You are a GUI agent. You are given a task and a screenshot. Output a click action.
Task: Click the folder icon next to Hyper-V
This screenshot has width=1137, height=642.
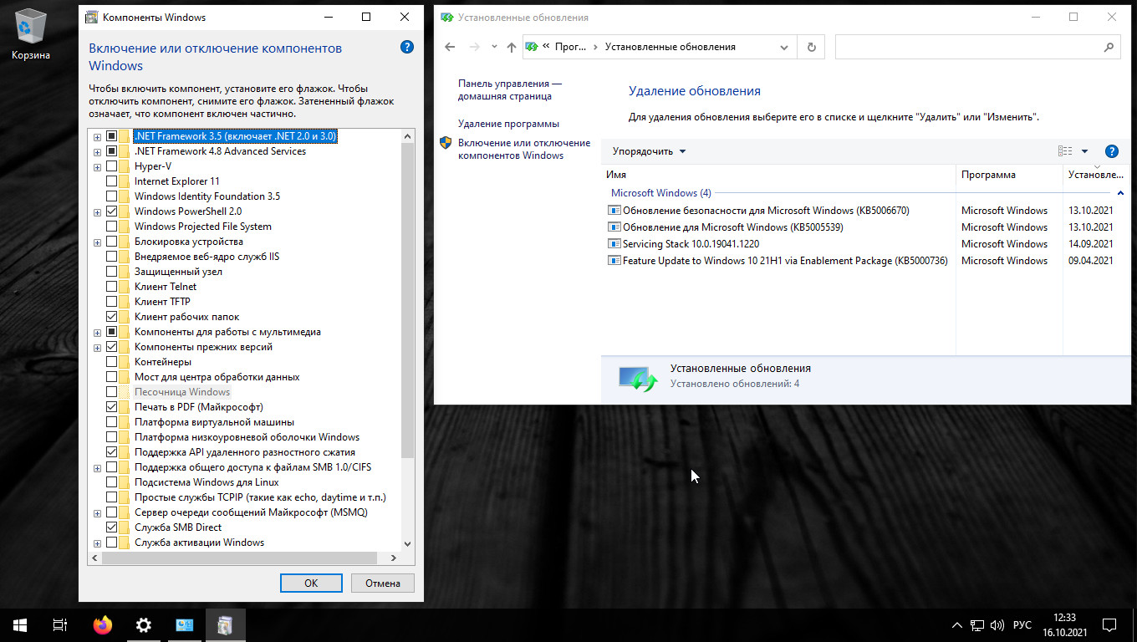125,166
